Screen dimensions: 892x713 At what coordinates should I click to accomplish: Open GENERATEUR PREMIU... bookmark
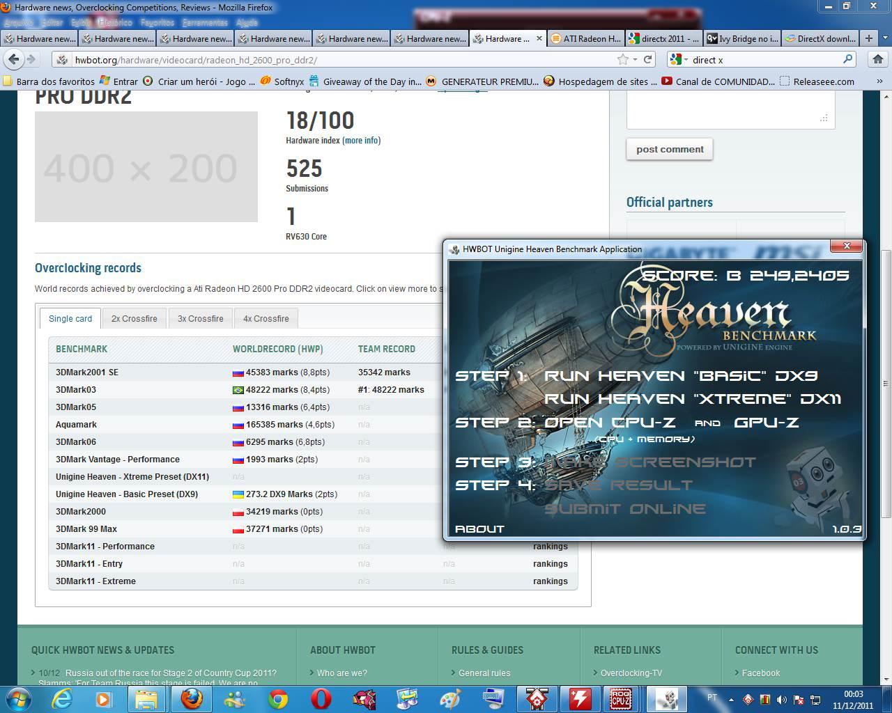(482, 81)
